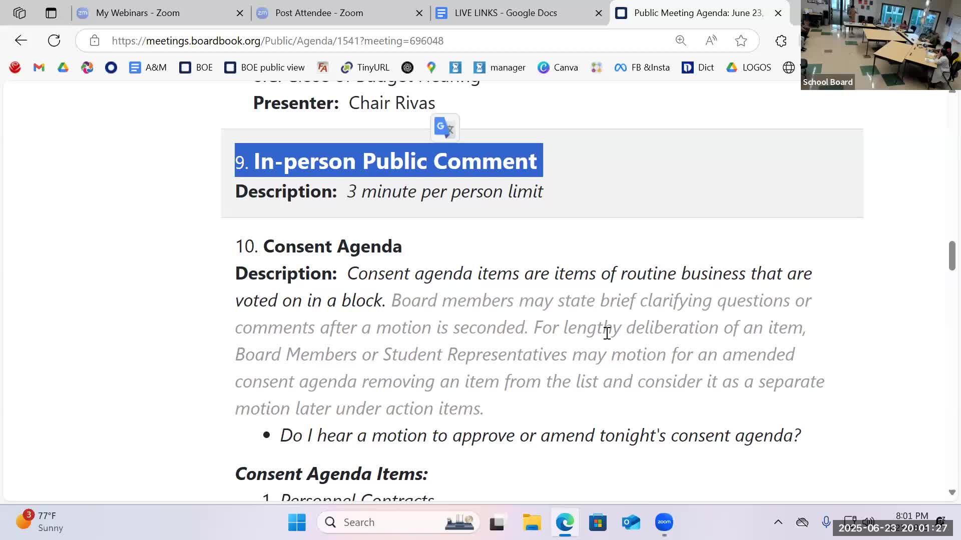Click the In-person Public Comment heading
Image resolution: width=961 pixels, height=540 pixels.
(x=395, y=161)
